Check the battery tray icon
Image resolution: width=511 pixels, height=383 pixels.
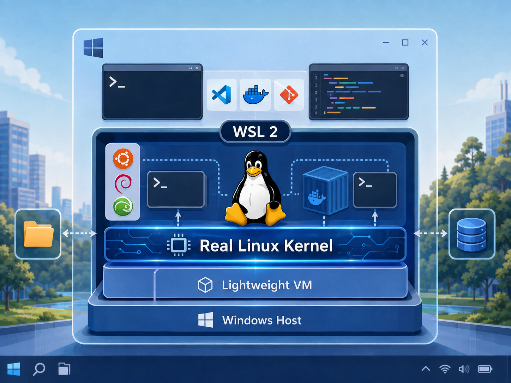(x=485, y=369)
